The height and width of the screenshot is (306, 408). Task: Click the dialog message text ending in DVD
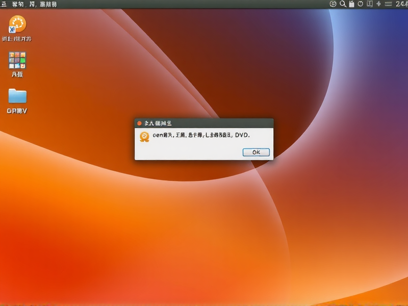click(x=201, y=135)
